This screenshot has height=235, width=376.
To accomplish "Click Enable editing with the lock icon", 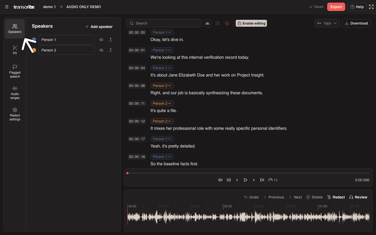I will point(251,23).
